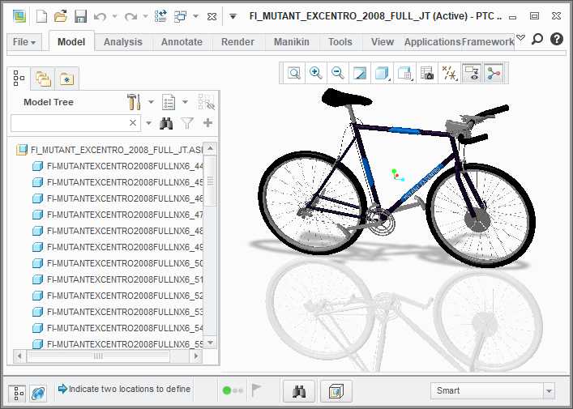Open the Display Style cube icon

382,73
